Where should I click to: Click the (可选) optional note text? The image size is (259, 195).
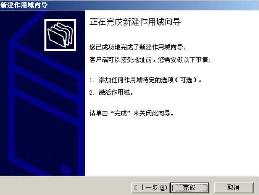point(186,80)
